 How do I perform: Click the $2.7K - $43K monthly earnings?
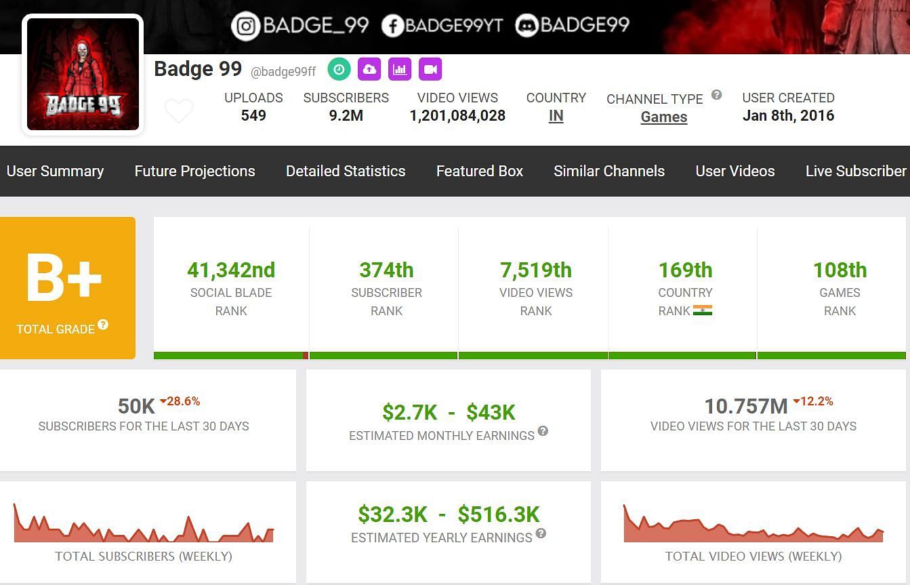[x=449, y=412]
